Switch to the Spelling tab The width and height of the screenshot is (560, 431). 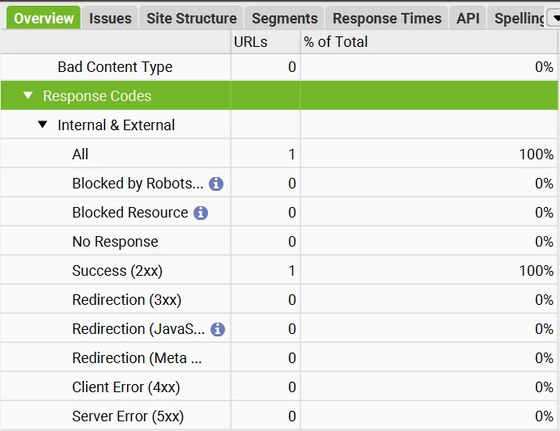519,18
